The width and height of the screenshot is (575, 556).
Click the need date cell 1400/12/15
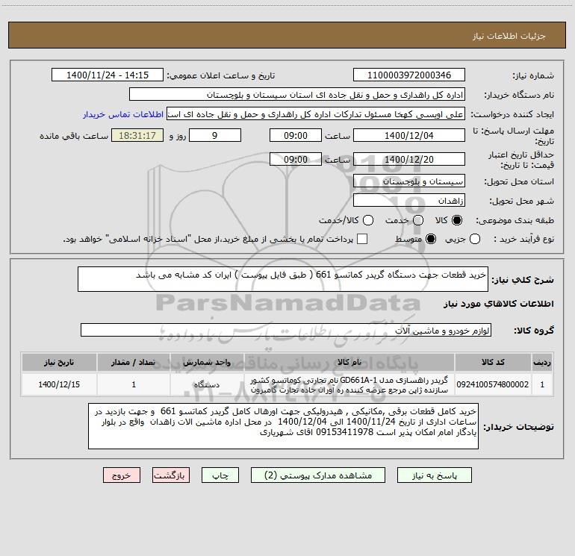59,384
